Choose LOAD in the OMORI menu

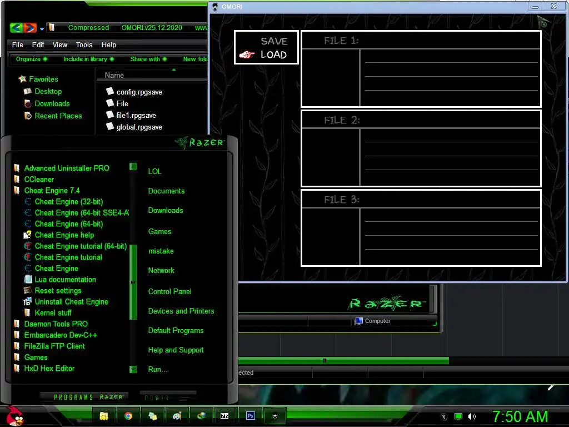[273, 54]
